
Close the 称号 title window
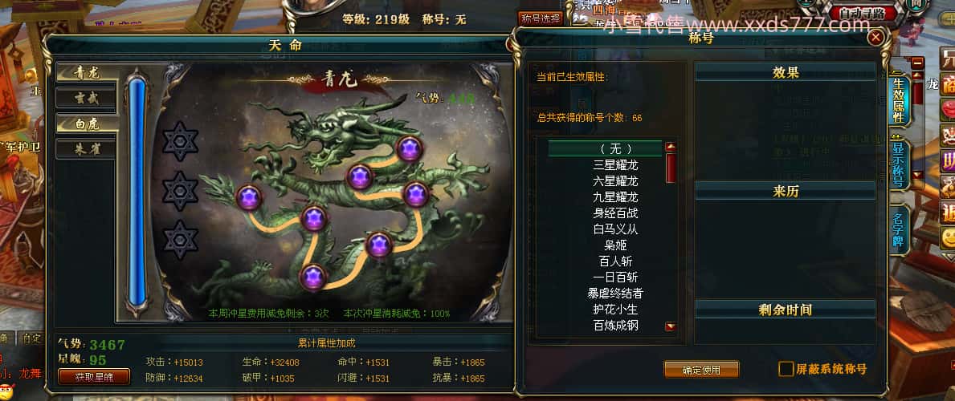click(875, 38)
